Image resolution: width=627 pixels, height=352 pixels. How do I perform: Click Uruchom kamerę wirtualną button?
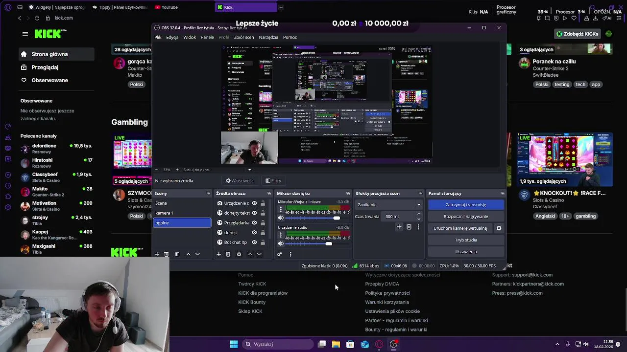click(x=460, y=228)
